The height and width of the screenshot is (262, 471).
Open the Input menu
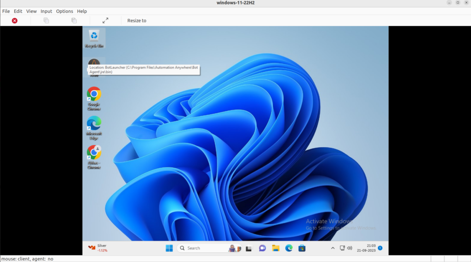click(46, 11)
